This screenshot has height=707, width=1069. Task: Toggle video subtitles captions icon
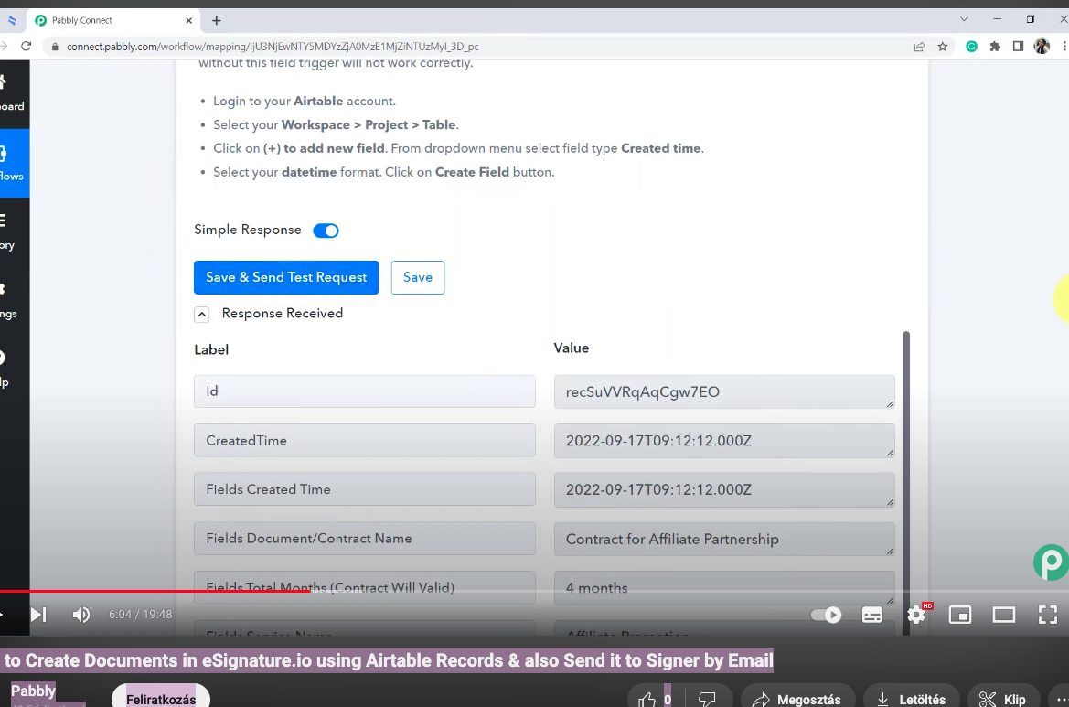(872, 615)
